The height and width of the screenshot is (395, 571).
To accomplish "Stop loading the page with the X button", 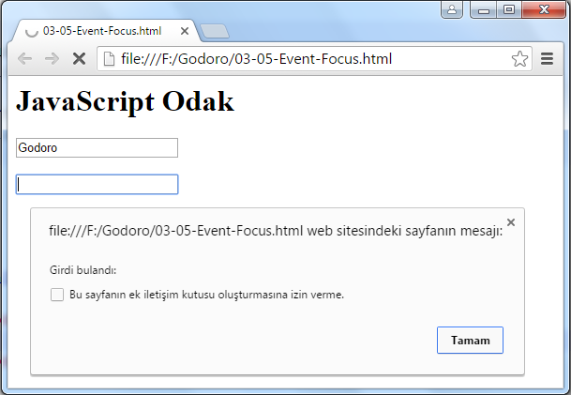I will 79,58.
